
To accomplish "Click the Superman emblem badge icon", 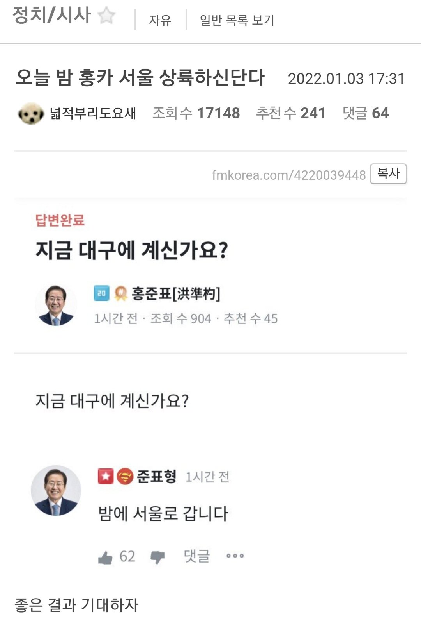I will coord(125,477).
